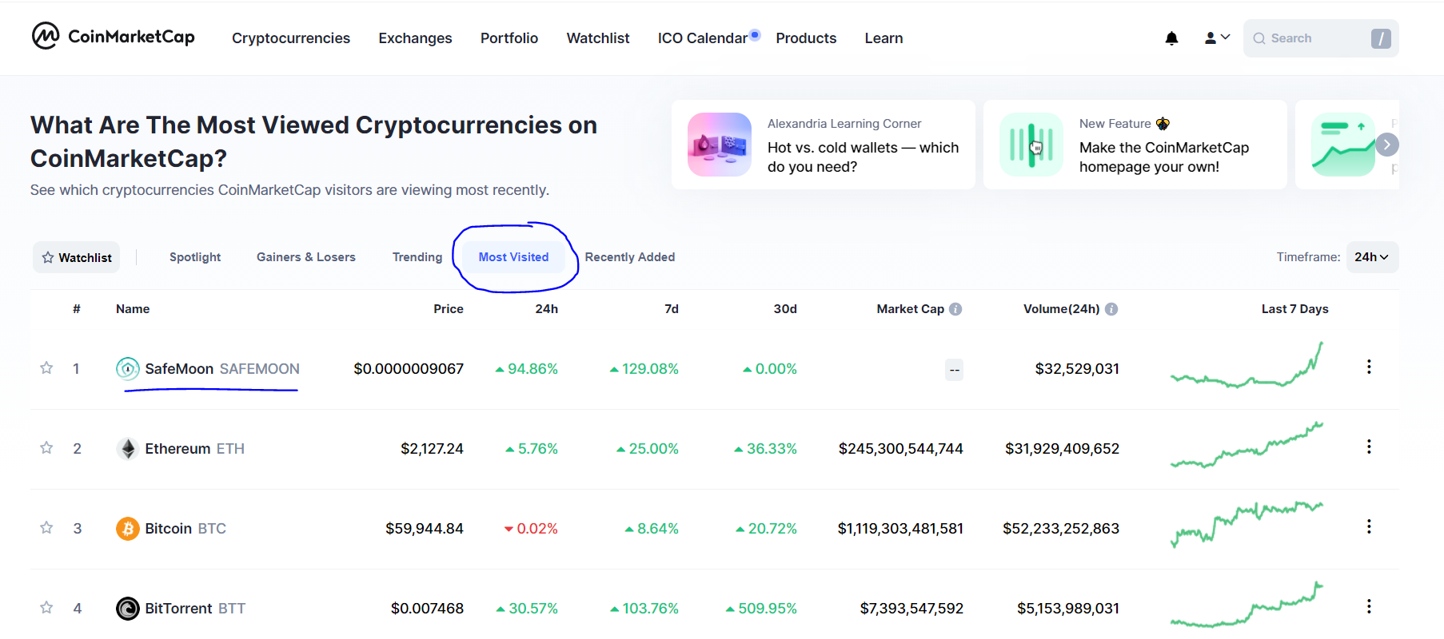Viewport: 1444px width, 639px height.
Task: Sort by the Volume(24h) column header
Action: [x=1062, y=309]
